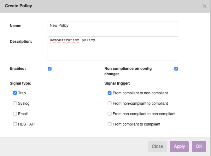Toggle Run compliance on config change checkbox
The image size is (211, 156).
(x=176, y=69)
